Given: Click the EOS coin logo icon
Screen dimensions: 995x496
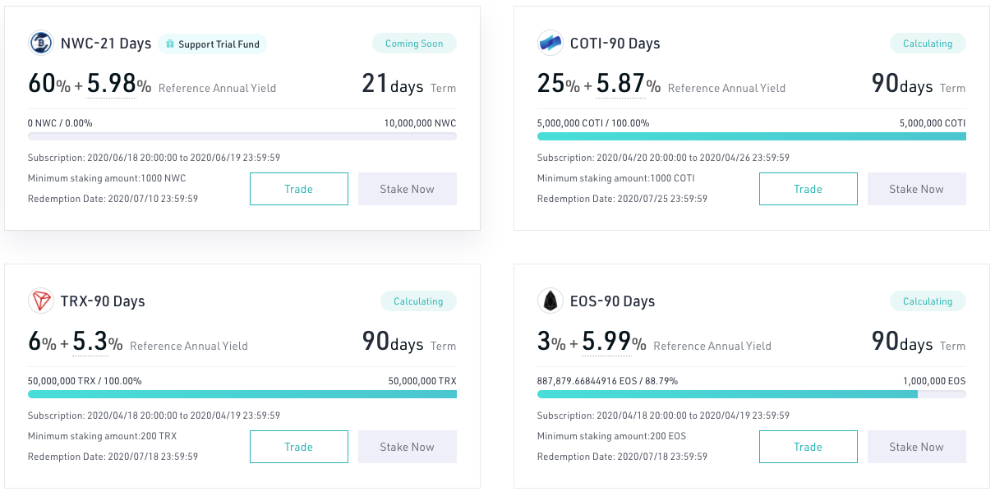Looking at the screenshot, I should tap(550, 301).
